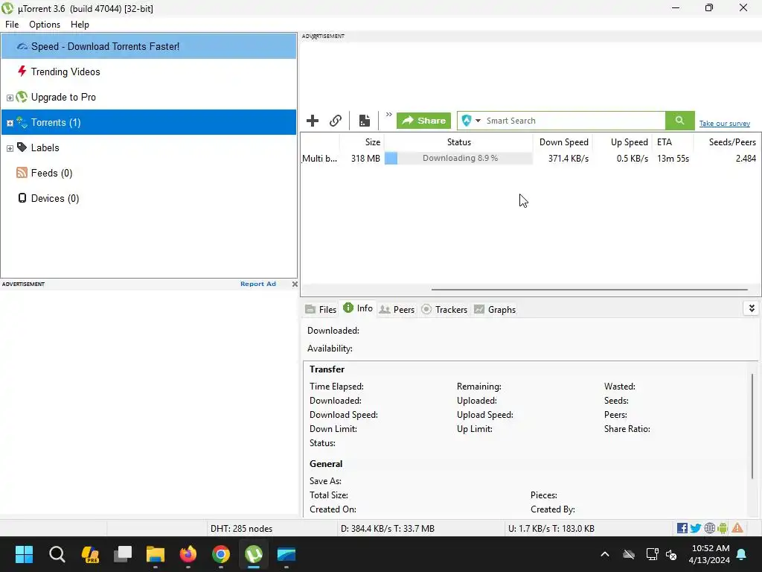Click the '13m 55s' ETA cell

[673, 159]
